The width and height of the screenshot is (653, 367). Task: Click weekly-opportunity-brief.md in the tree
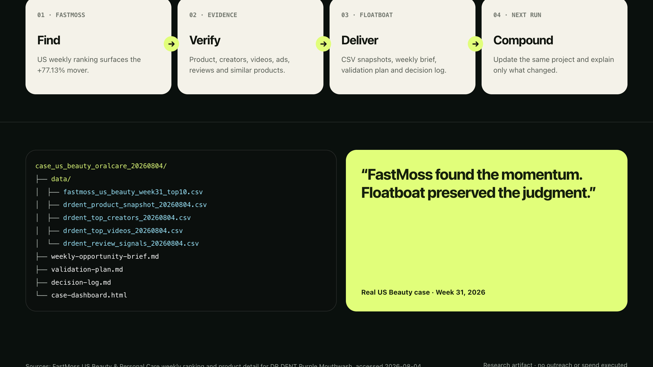[105, 256]
